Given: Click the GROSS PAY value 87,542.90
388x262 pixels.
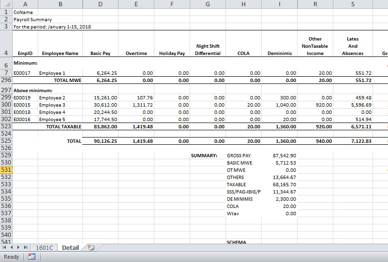Looking at the screenshot, I should pos(281,156).
